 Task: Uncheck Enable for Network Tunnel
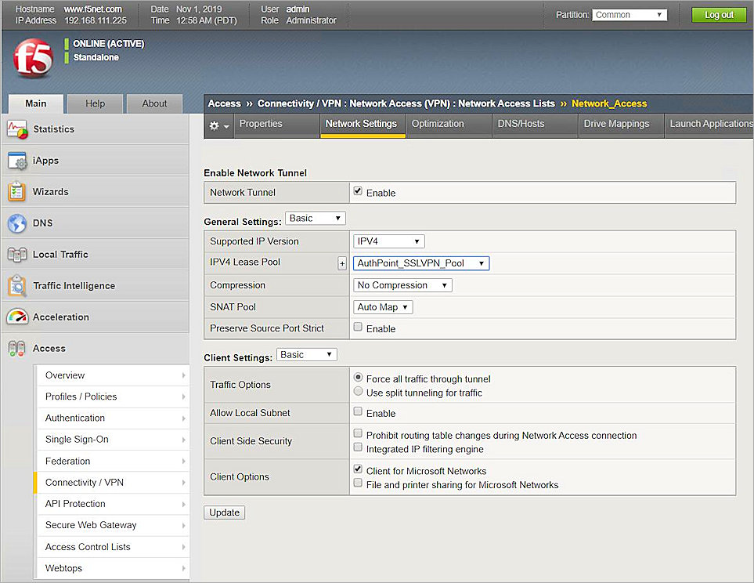coord(358,190)
